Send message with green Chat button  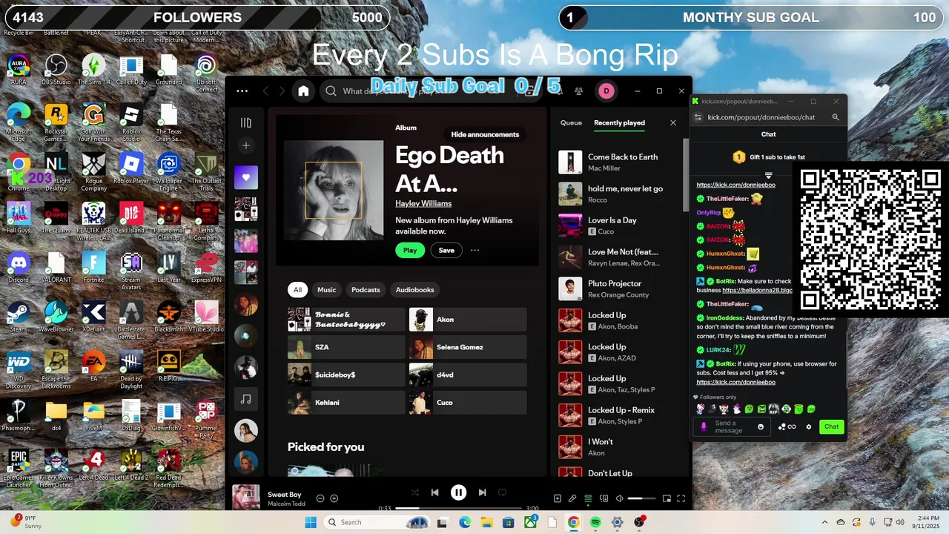832,426
